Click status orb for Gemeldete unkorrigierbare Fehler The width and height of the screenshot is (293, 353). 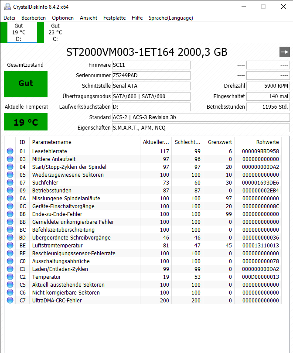10,222
